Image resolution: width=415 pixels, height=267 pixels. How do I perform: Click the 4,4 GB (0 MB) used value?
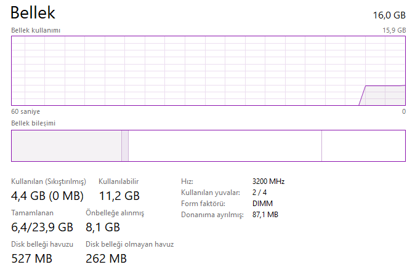pyautogui.click(x=47, y=196)
